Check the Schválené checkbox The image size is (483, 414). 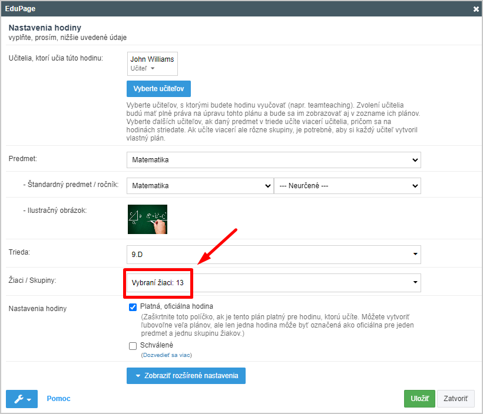133,346
